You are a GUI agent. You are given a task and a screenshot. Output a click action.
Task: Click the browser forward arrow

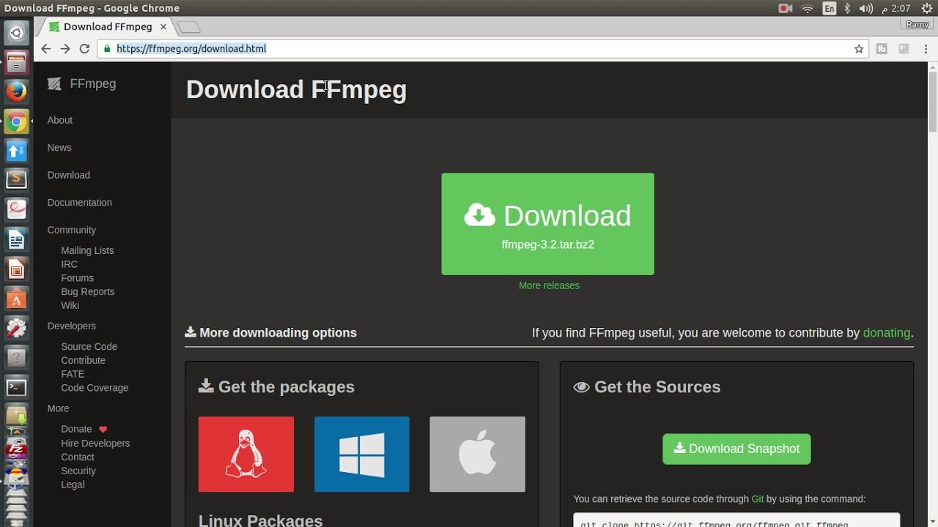(x=65, y=48)
